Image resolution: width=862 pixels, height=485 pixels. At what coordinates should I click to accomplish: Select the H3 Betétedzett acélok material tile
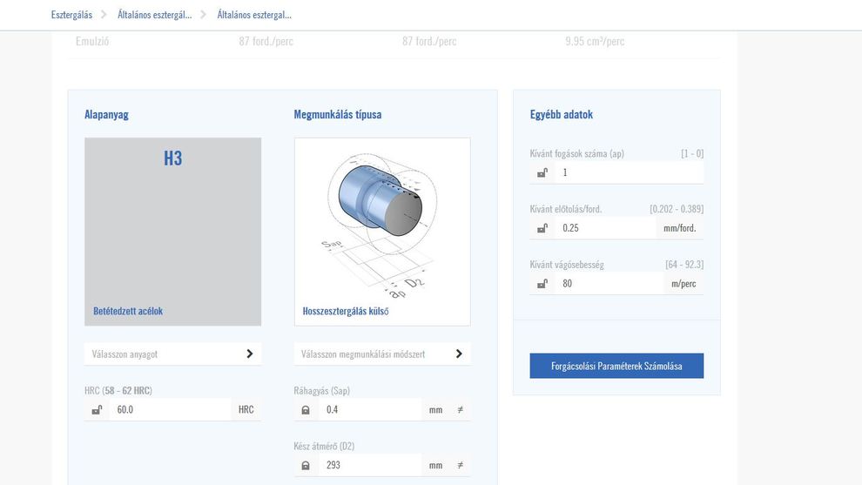tap(172, 232)
